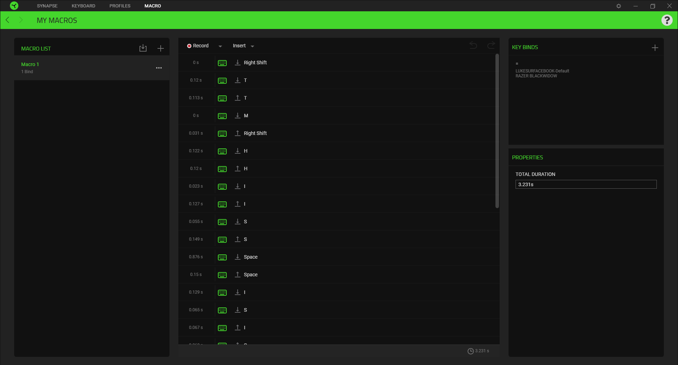Click the redo arrow icon
The height and width of the screenshot is (365, 678).
click(x=491, y=45)
